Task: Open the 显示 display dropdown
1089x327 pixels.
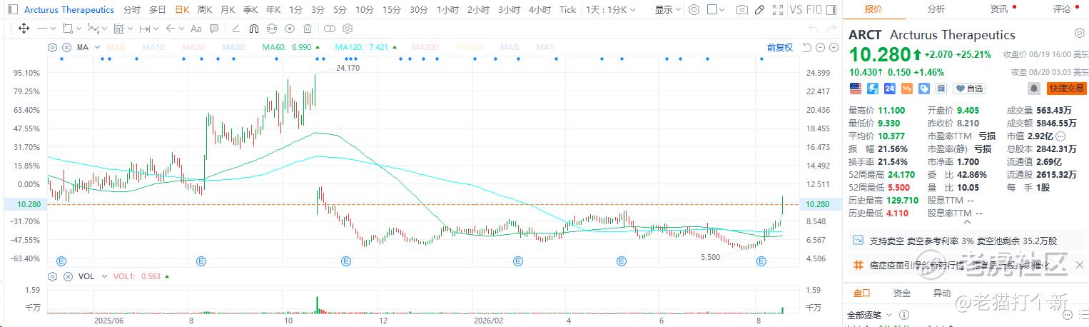Action: pyautogui.click(x=668, y=10)
